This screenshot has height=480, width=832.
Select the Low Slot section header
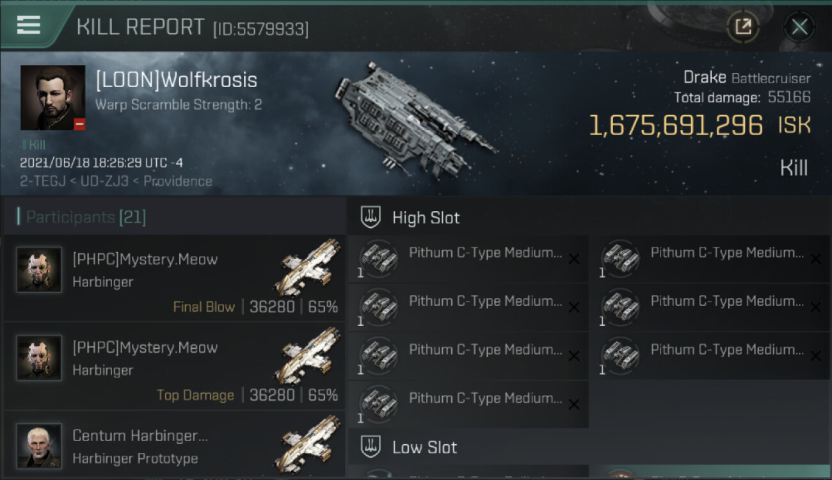(424, 447)
